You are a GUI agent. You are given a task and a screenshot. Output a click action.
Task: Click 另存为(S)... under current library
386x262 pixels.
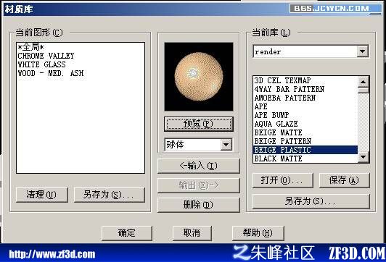(x=311, y=201)
